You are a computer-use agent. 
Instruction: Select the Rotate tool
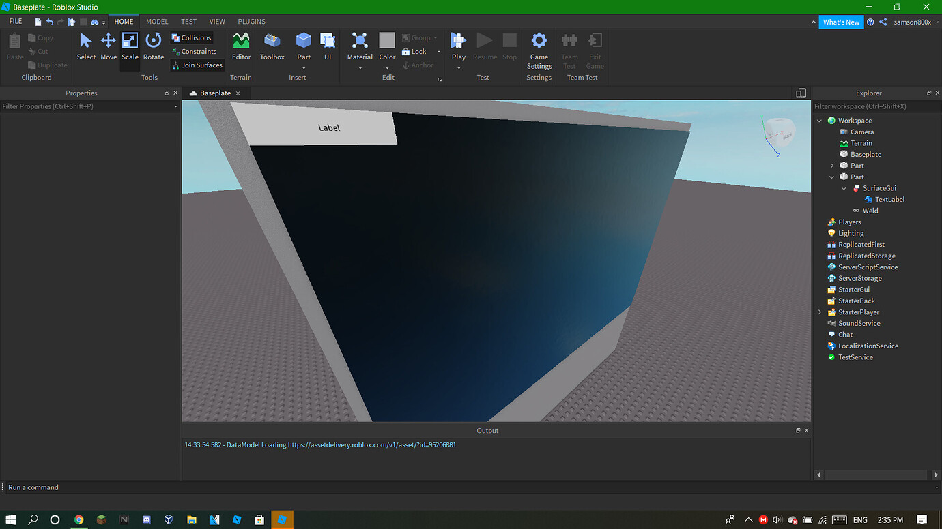point(153,48)
